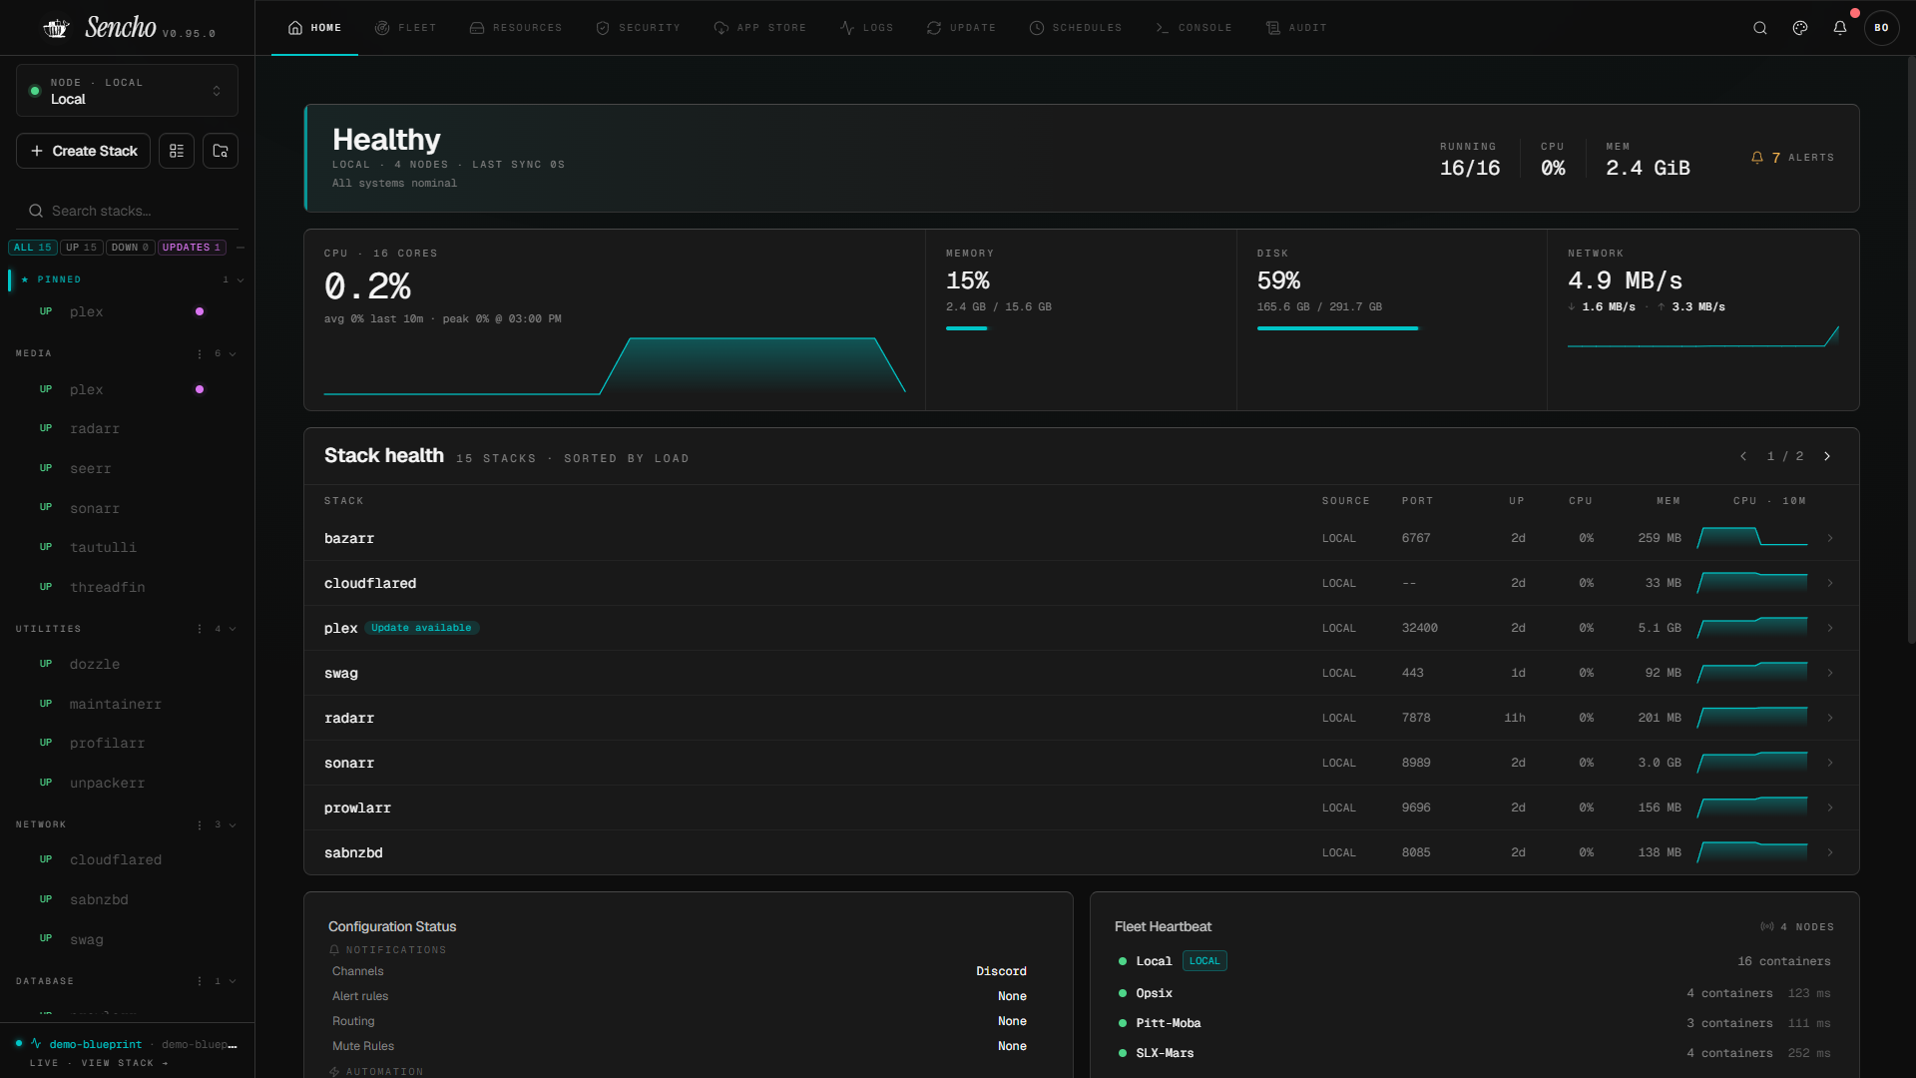Screen dimensions: 1916x1078
Task: Select maintainerr in the sidebar
Action: click(x=116, y=704)
